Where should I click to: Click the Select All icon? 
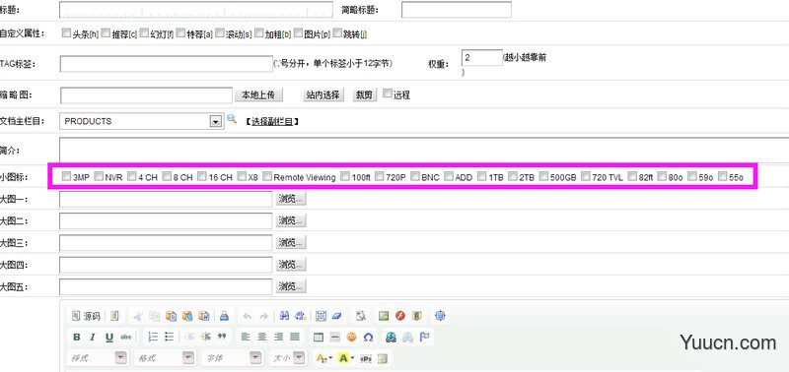[322, 316]
